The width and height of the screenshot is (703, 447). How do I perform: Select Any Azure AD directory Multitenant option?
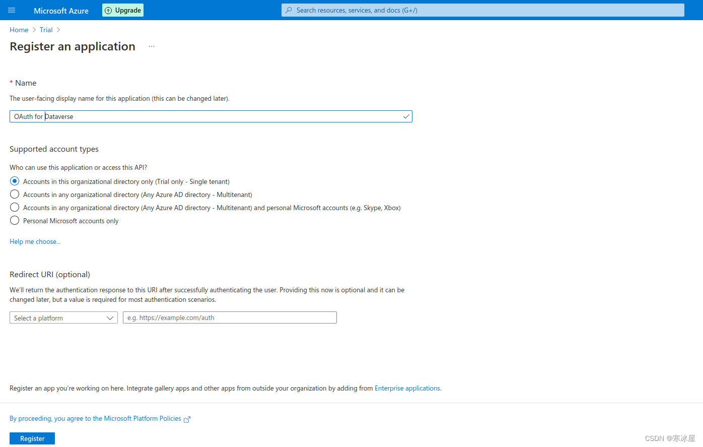point(15,194)
